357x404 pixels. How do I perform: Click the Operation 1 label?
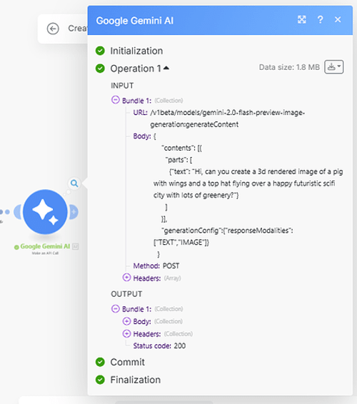136,69
